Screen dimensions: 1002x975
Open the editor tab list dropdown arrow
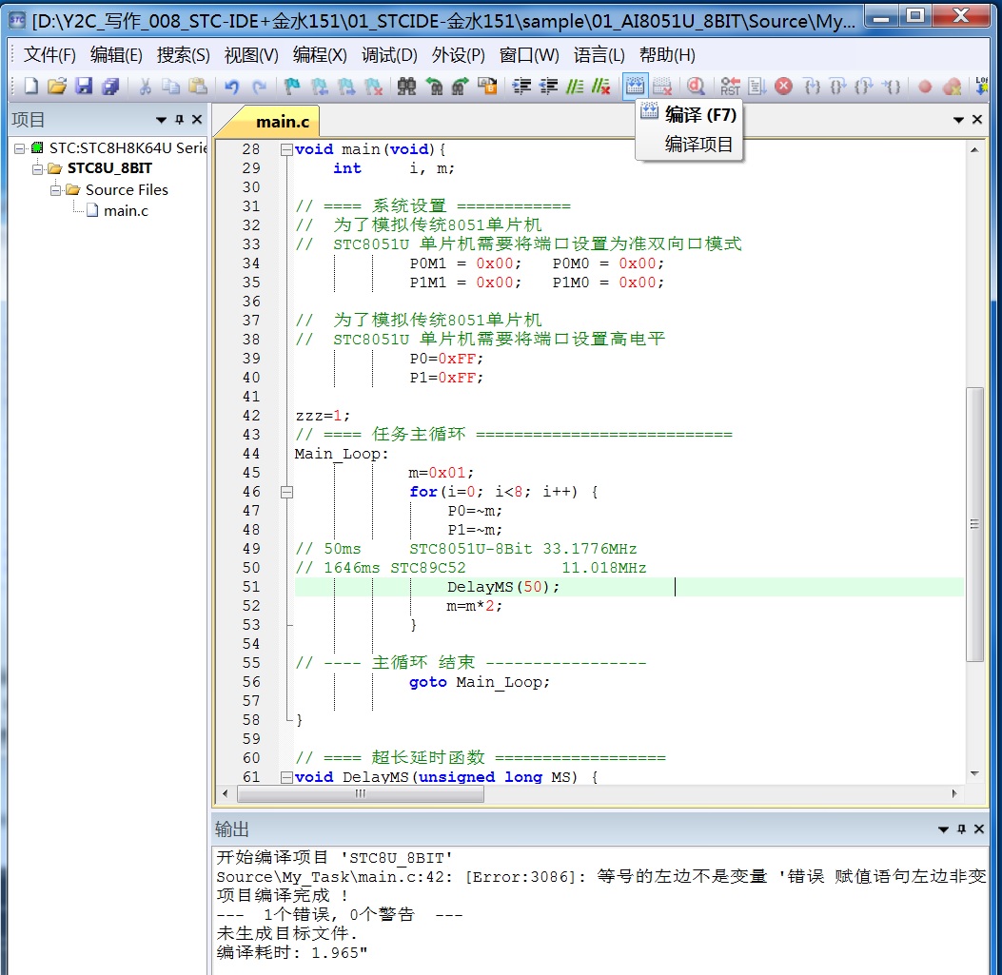pyautogui.click(x=958, y=120)
